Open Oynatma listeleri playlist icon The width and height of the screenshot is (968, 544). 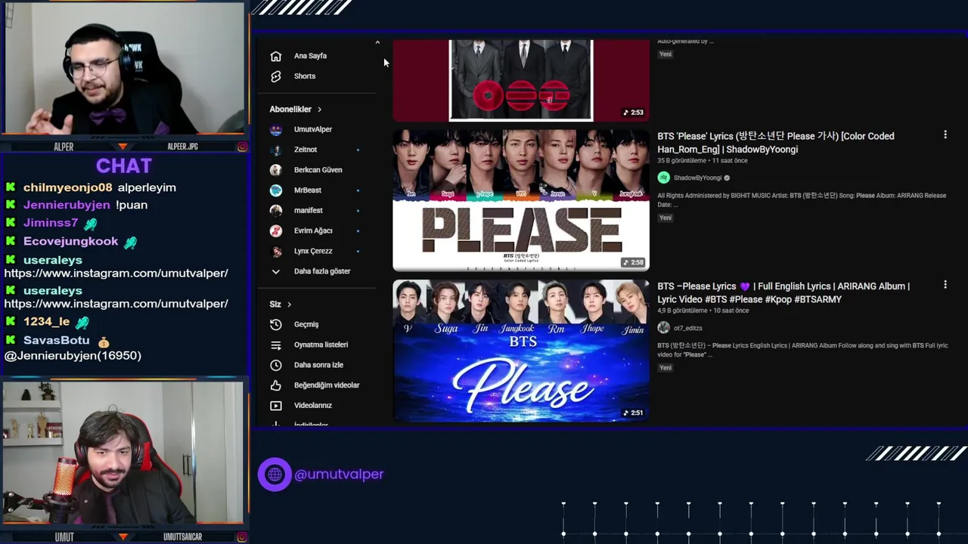pyautogui.click(x=276, y=345)
